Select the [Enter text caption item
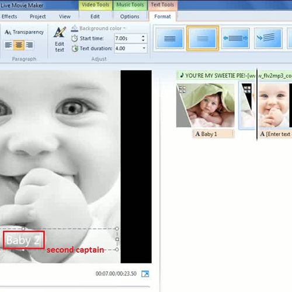The image size is (292, 292). [276, 134]
